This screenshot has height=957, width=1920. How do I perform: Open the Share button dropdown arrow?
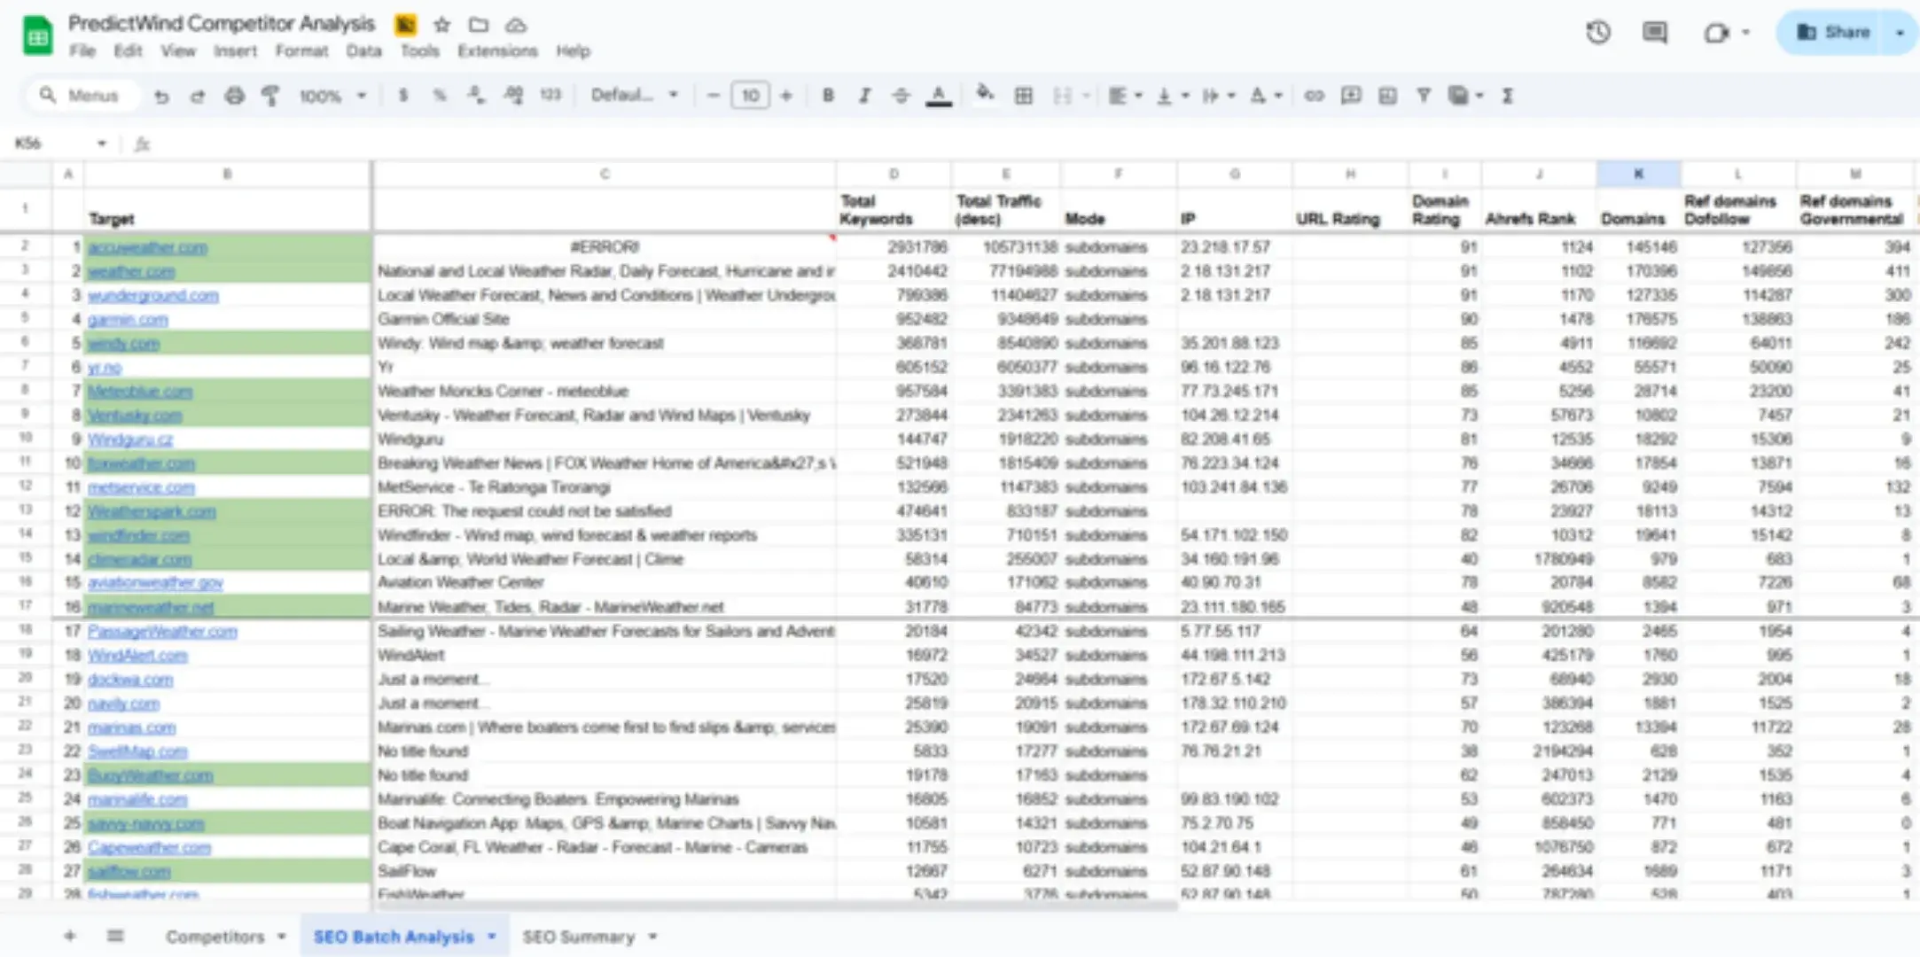pos(1900,33)
